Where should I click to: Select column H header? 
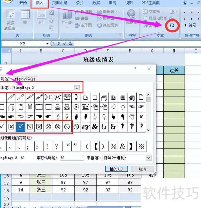tap(174, 51)
